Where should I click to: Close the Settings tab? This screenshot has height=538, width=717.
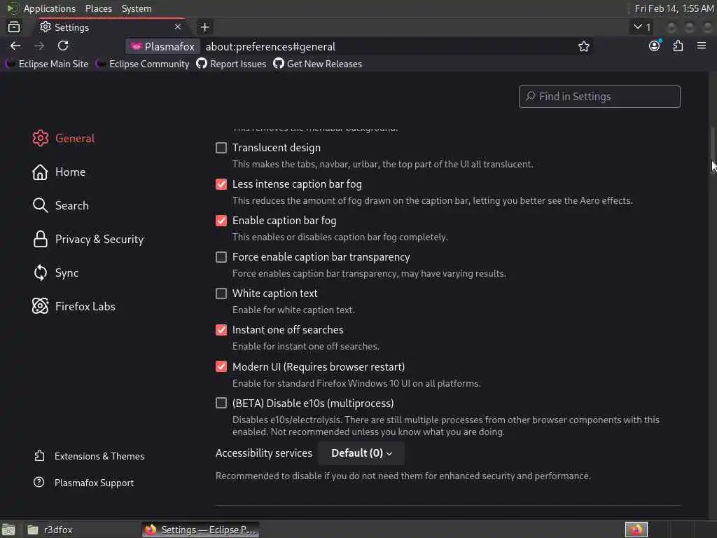[x=178, y=27]
